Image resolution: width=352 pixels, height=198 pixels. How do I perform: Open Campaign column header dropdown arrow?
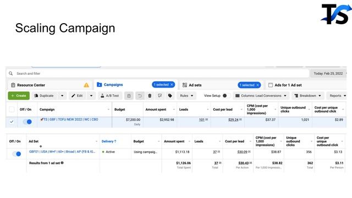[108, 109]
